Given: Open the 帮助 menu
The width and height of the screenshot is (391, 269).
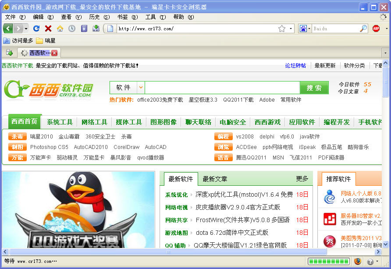Looking at the screenshot, I should (x=184, y=17).
